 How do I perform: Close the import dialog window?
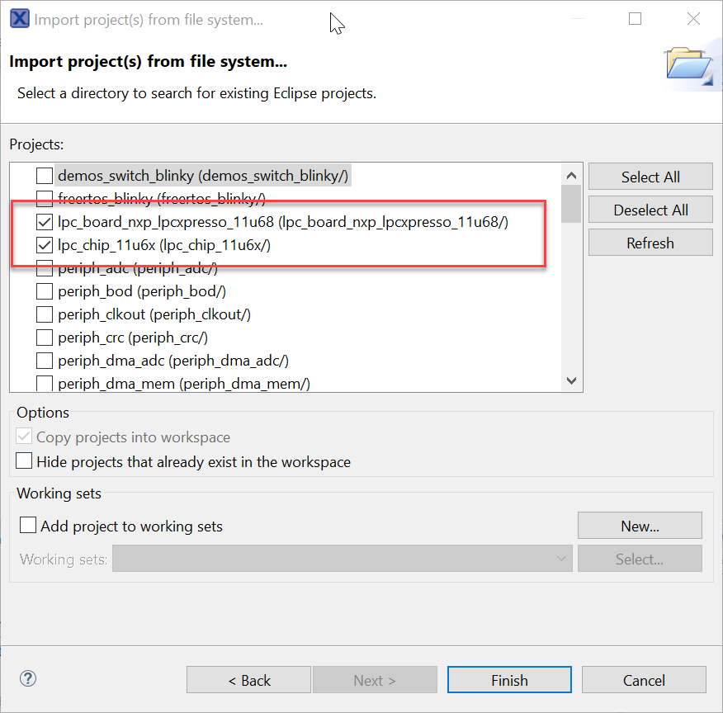693,19
